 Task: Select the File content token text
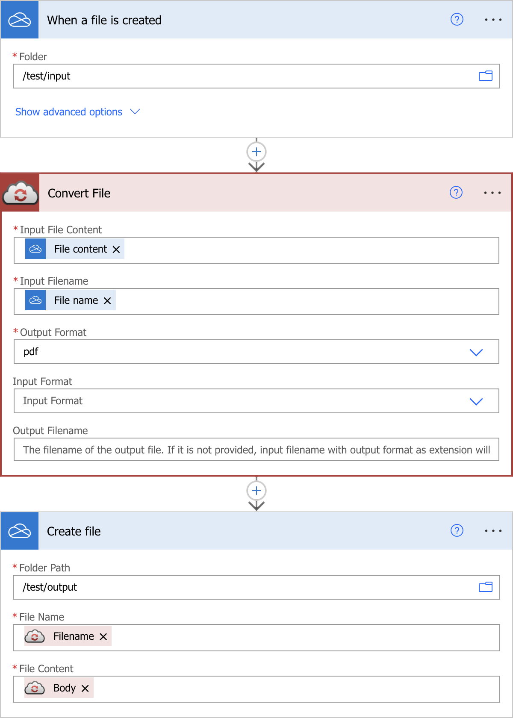pyautogui.click(x=80, y=249)
